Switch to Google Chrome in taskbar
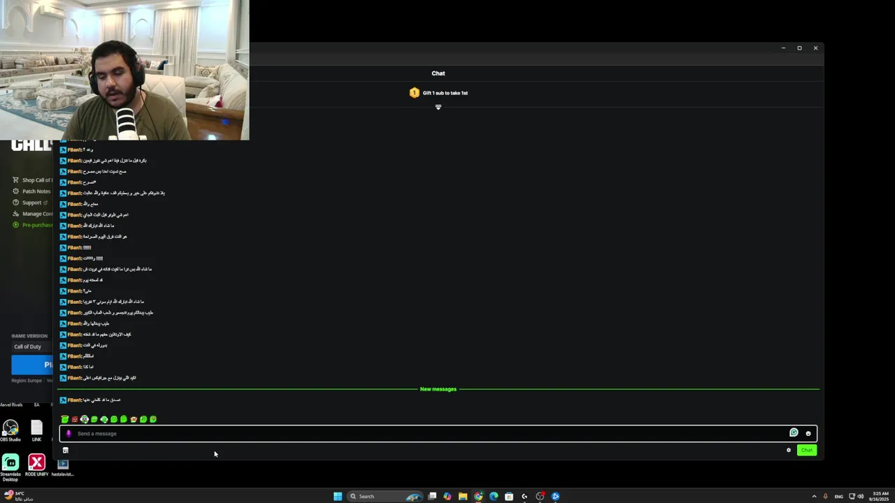This screenshot has width=895, height=503. pos(478,496)
